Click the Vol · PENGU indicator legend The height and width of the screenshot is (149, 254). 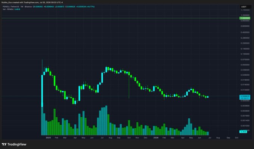coord(8,9)
